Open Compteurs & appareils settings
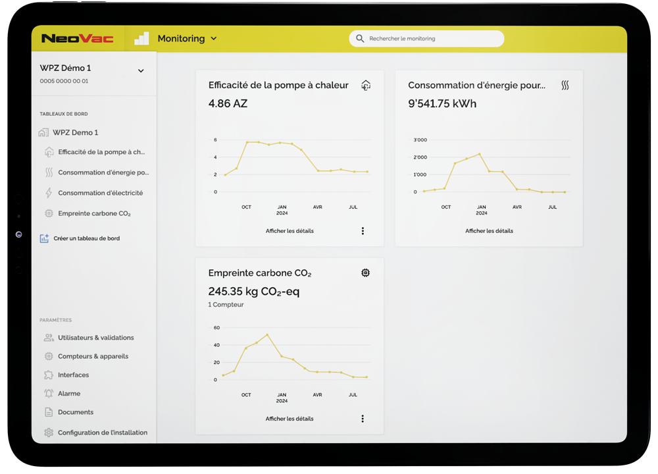This screenshot has width=658, height=474. coord(93,356)
